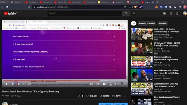This screenshot has height=105, width=187.
Task: Toggle subtitles closed captions button
Action: click(98, 84)
